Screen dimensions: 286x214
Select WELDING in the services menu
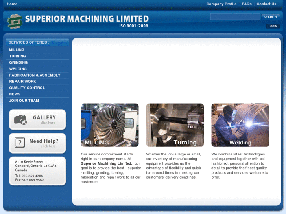pyautogui.click(x=18, y=69)
